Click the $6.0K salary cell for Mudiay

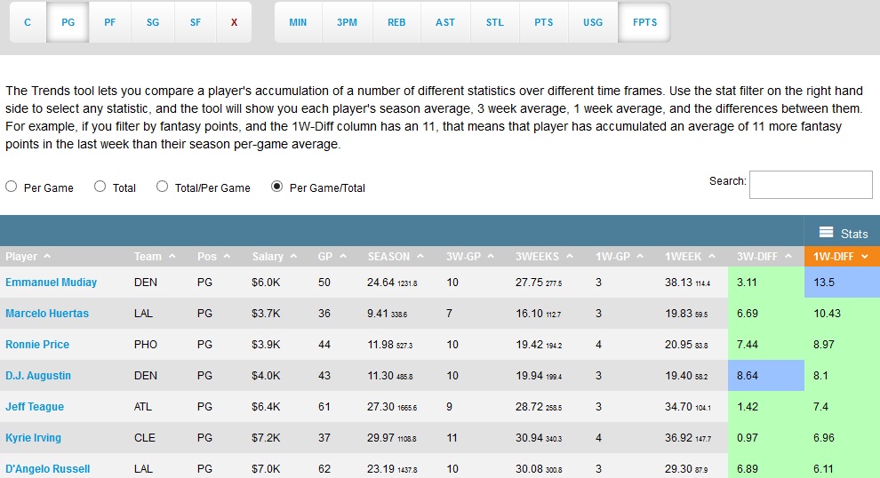(266, 283)
